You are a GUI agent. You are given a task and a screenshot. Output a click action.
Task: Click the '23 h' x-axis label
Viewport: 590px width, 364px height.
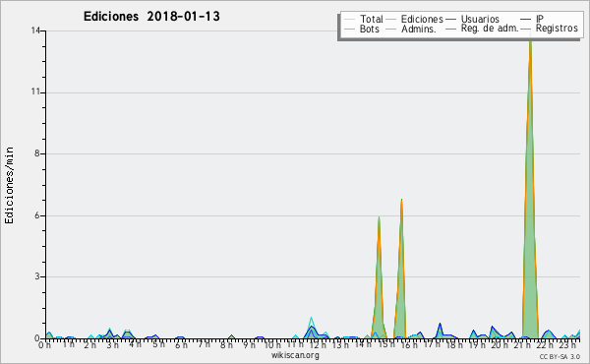click(x=567, y=344)
